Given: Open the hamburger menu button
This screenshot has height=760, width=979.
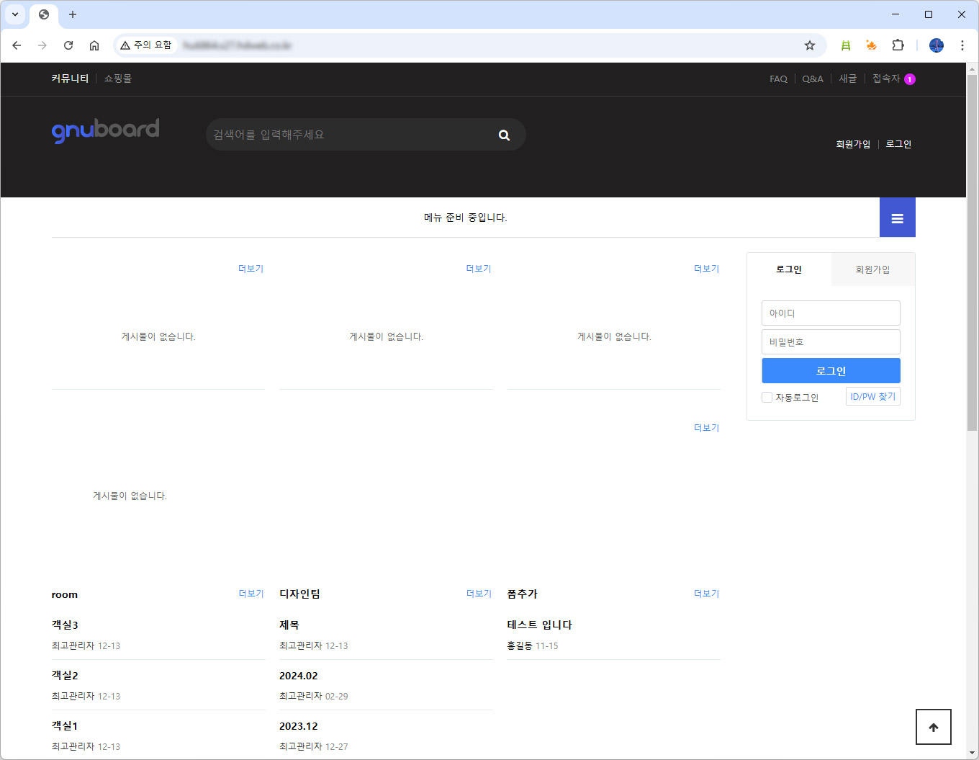Looking at the screenshot, I should 898,218.
